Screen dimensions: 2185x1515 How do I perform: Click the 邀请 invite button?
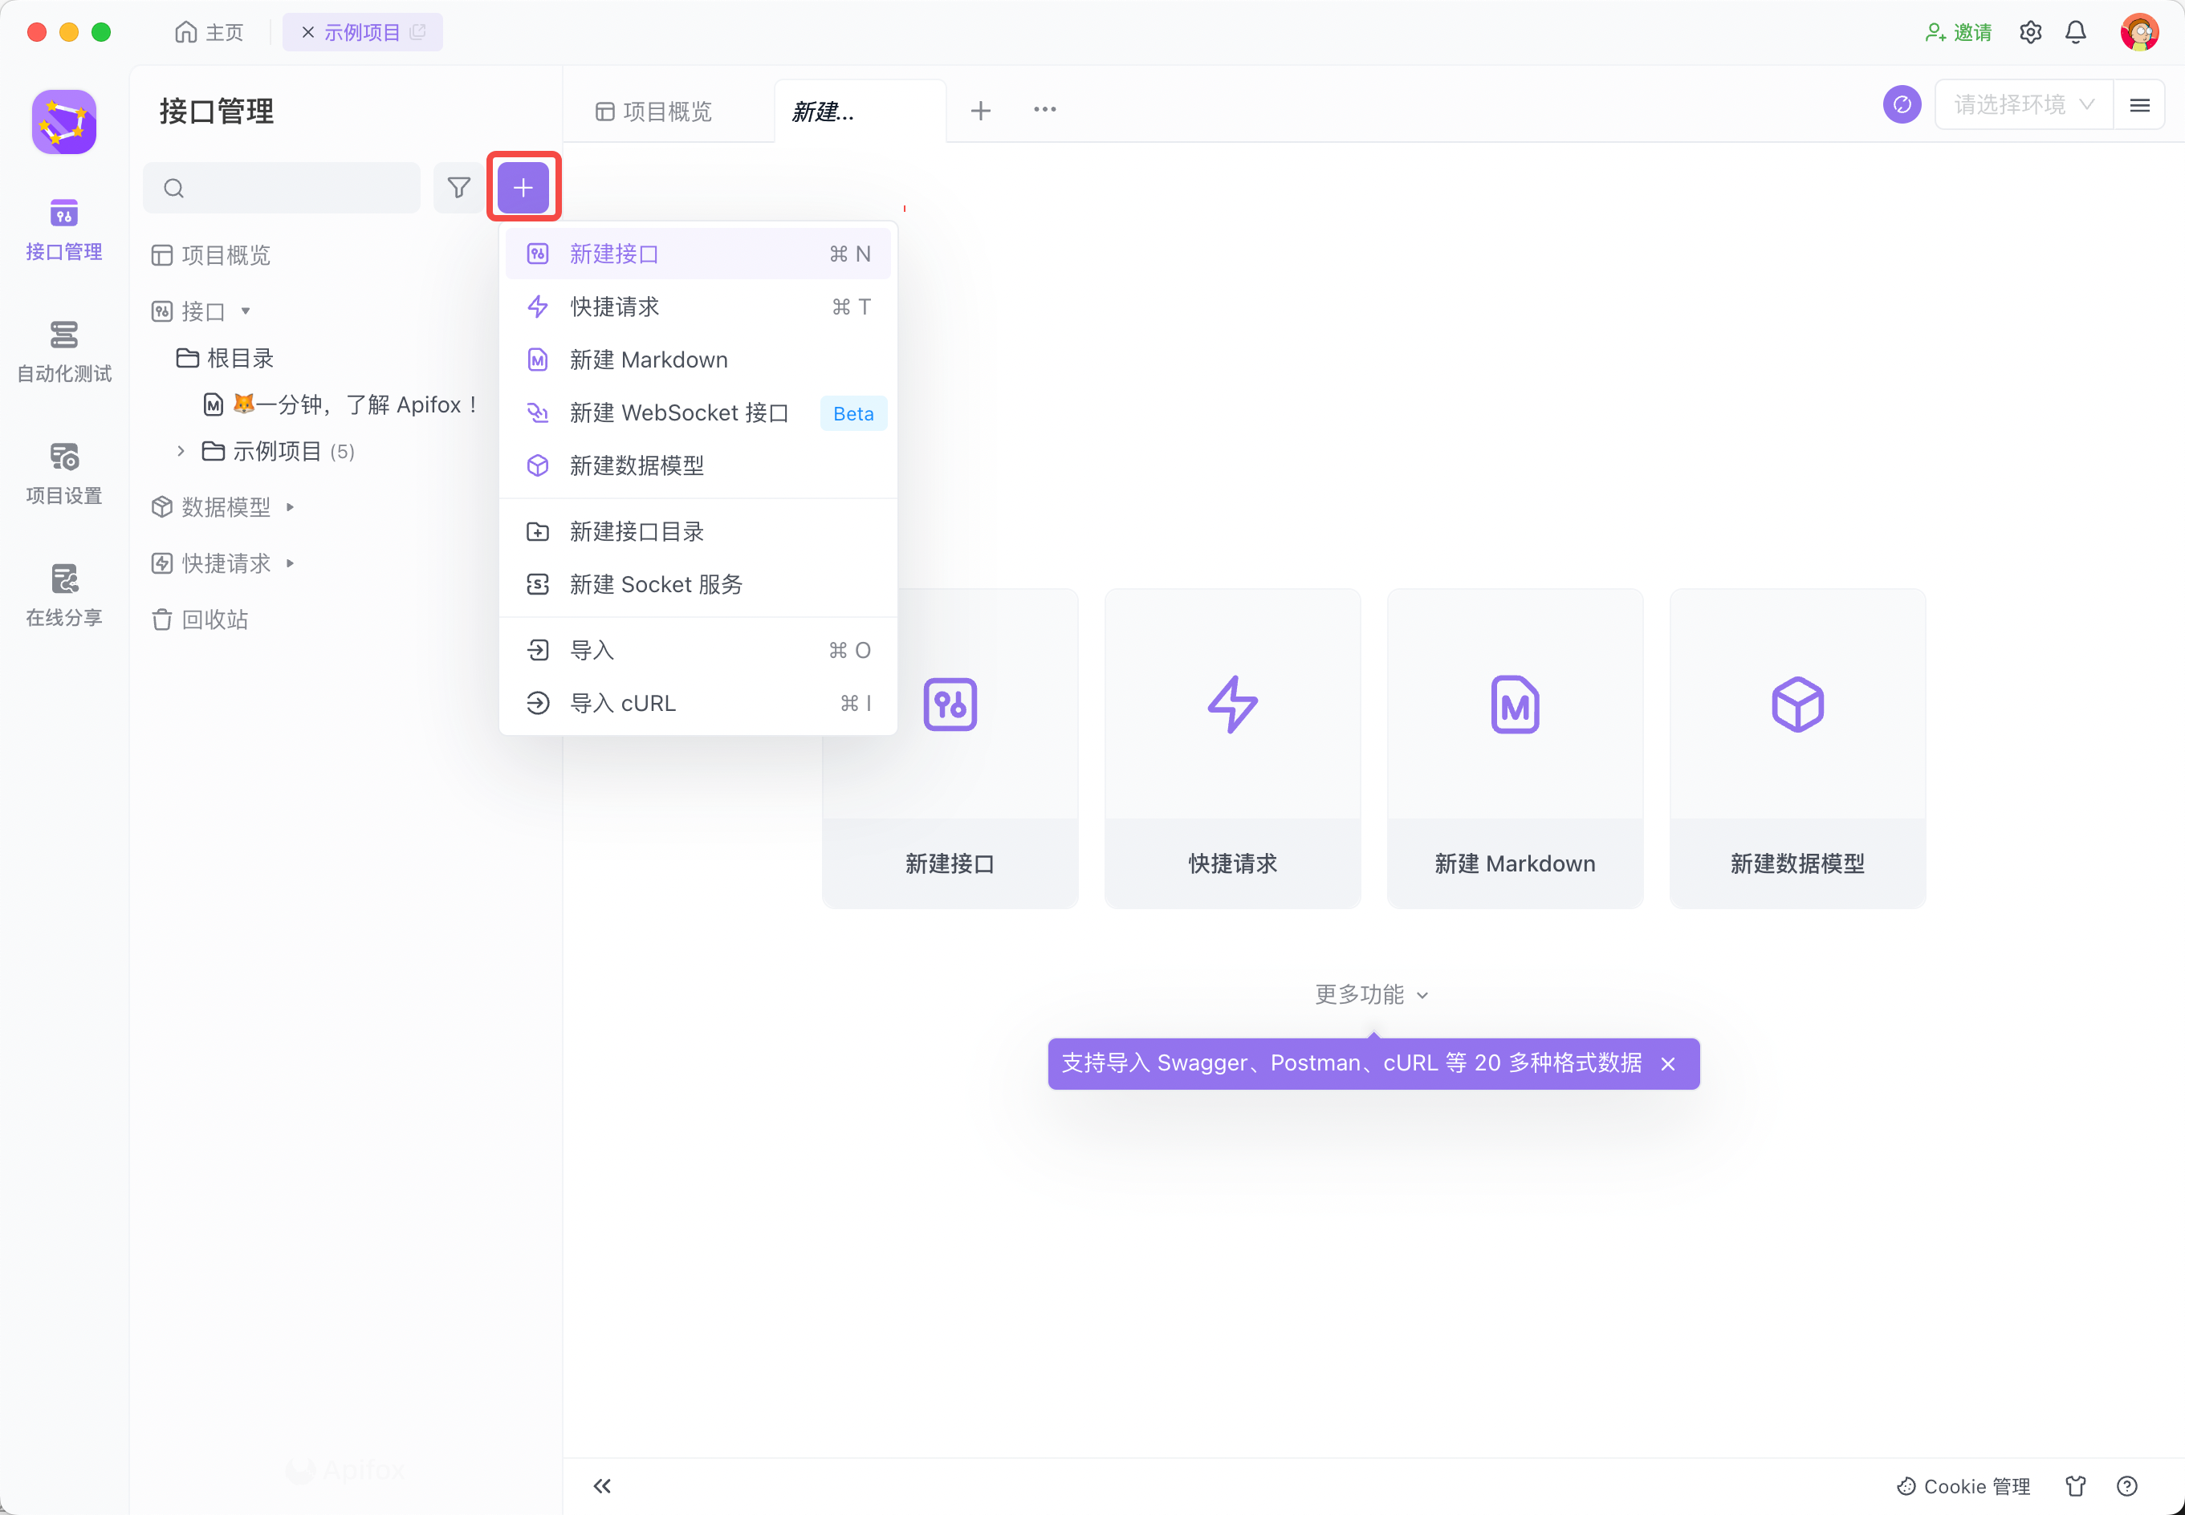1958,32
